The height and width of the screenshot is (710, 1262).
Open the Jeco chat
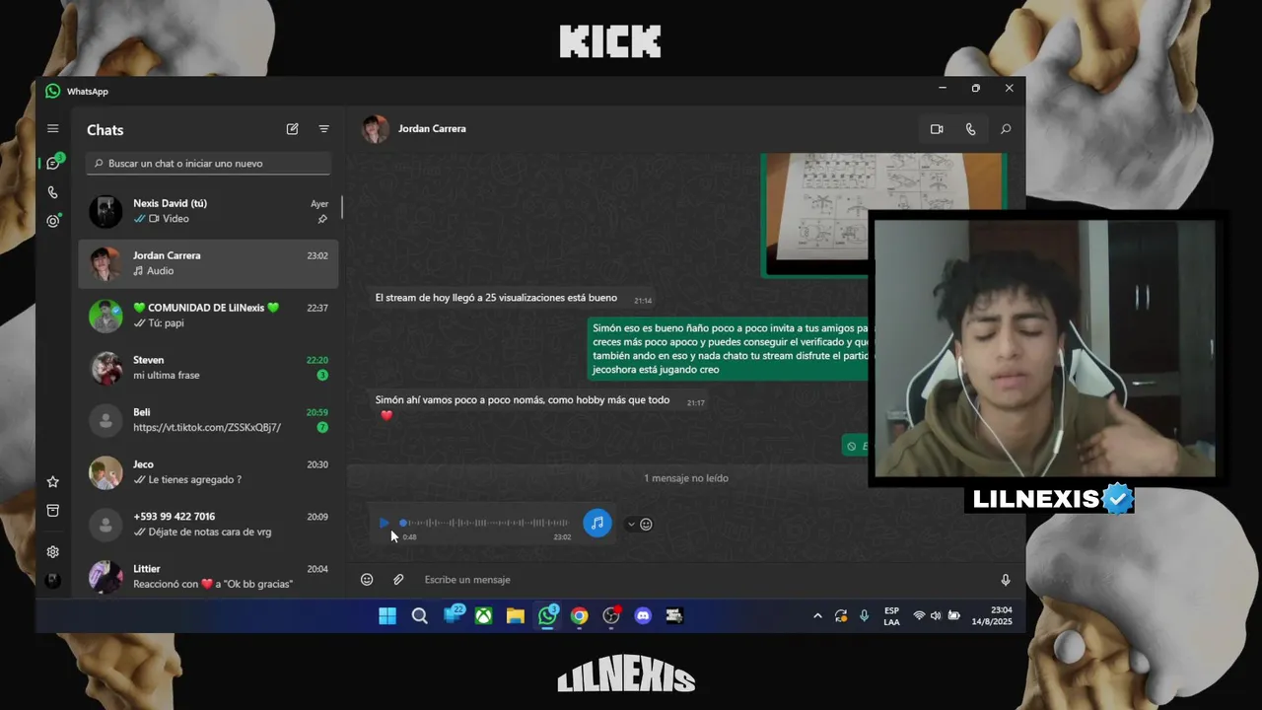click(208, 472)
